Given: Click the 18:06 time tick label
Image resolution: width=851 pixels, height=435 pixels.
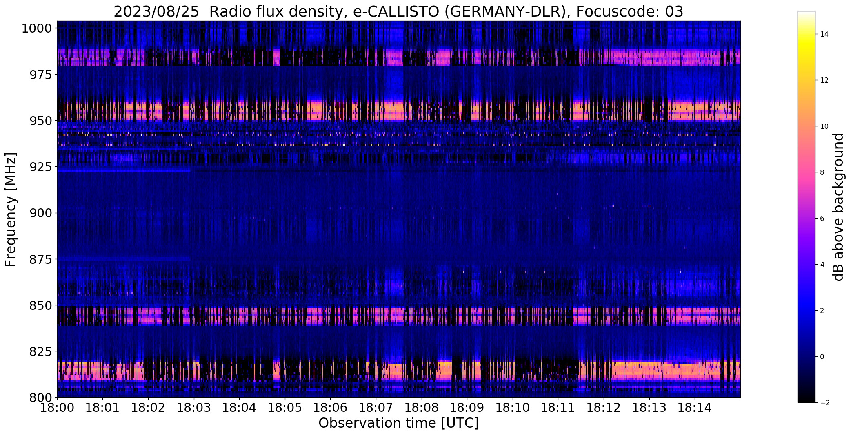Looking at the screenshot, I should pos(331,408).
